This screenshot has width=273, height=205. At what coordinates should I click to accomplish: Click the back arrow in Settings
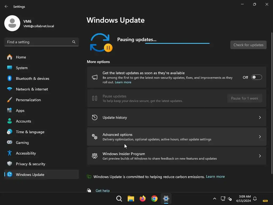tap(6, 6)
